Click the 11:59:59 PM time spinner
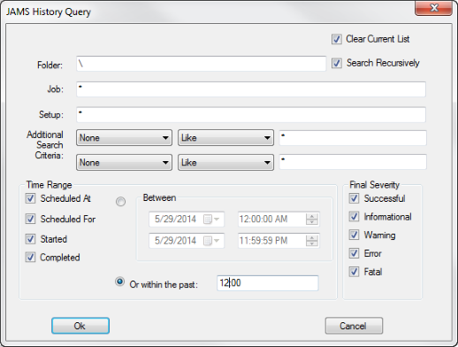This screenshot has width=458, height=347. [311, 241]
